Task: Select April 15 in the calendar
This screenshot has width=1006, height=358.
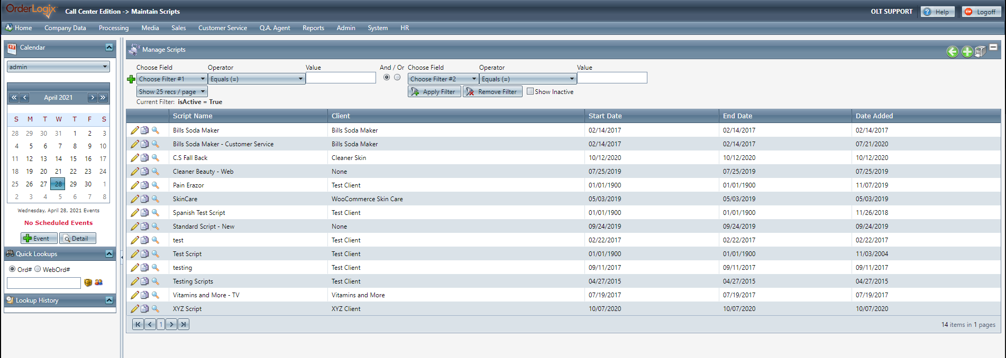Action: [73, 159]
